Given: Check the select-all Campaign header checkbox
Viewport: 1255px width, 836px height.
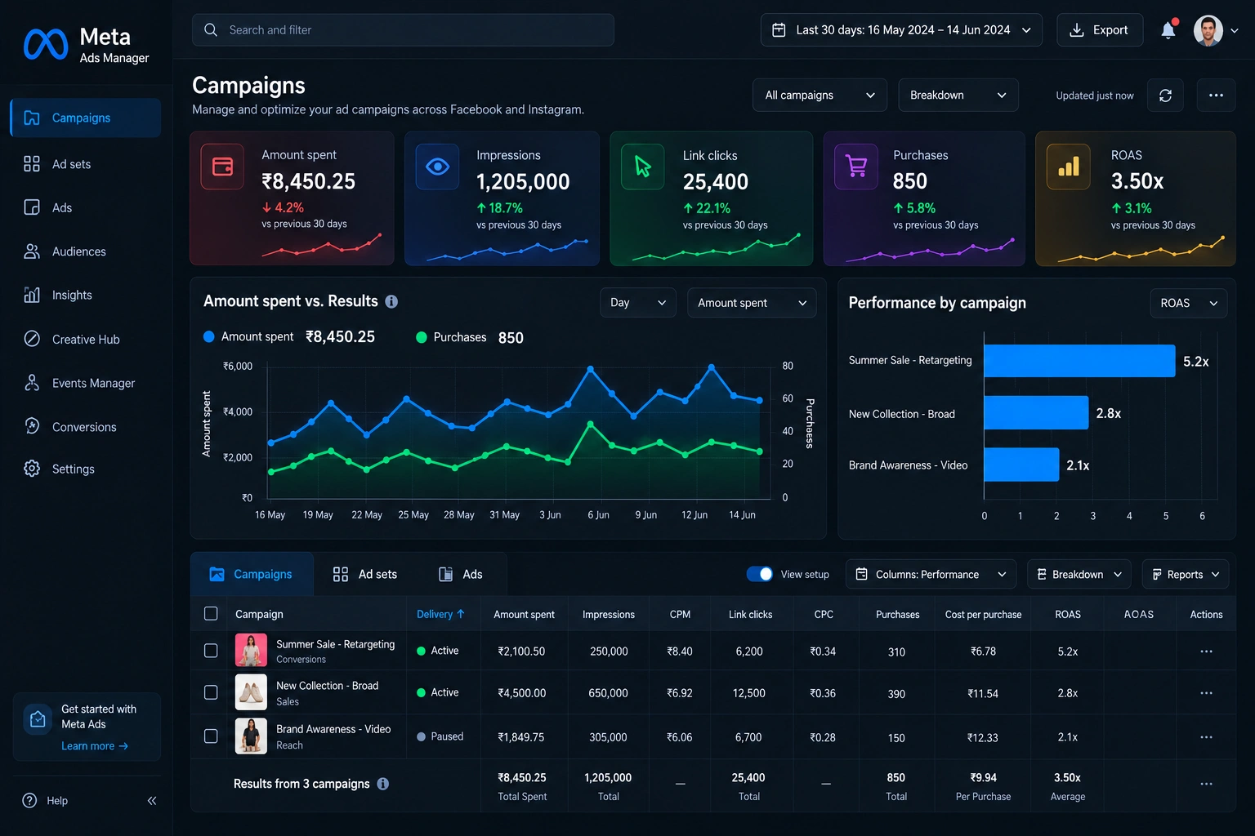Looking at the screenshot, I should tap(211, 613).
